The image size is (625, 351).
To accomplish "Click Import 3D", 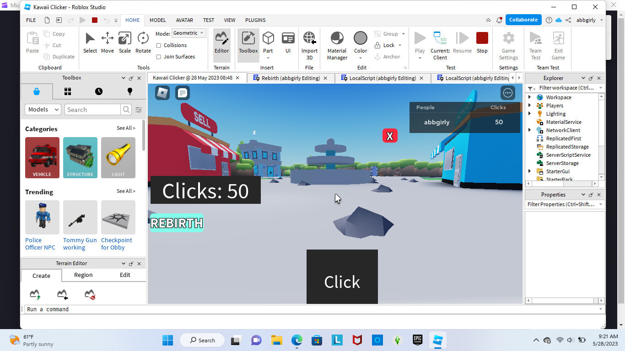I will 309,45.
